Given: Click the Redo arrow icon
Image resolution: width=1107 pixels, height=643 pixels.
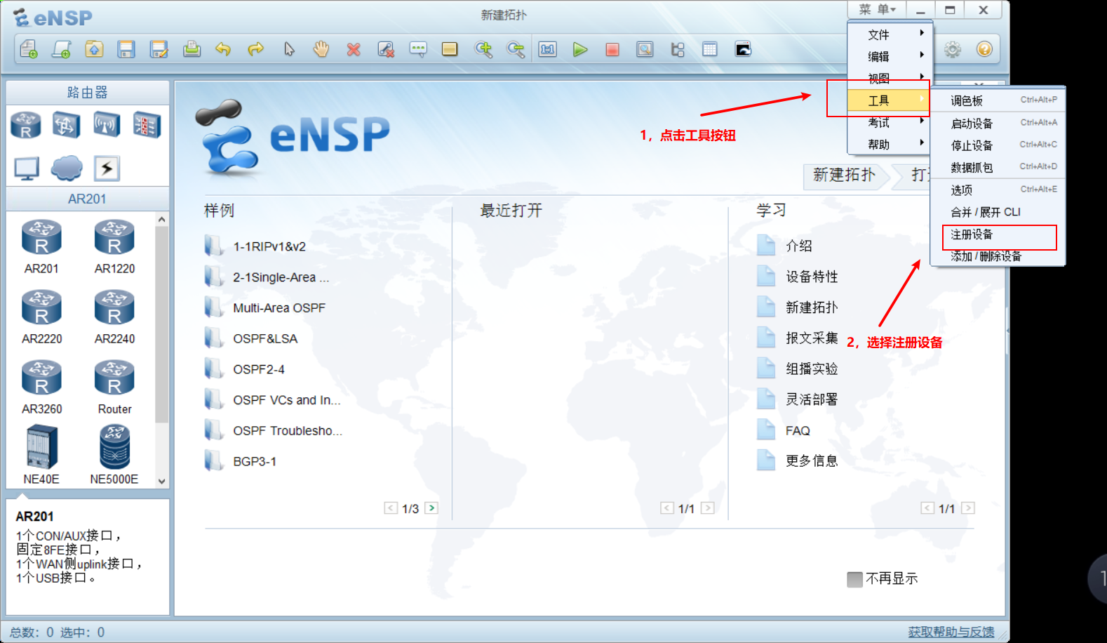Looking at the screenshot, I should 256,49.
